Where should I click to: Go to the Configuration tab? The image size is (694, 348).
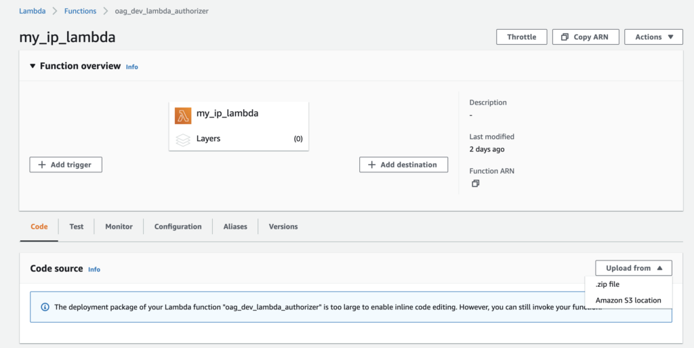point(178,227)
